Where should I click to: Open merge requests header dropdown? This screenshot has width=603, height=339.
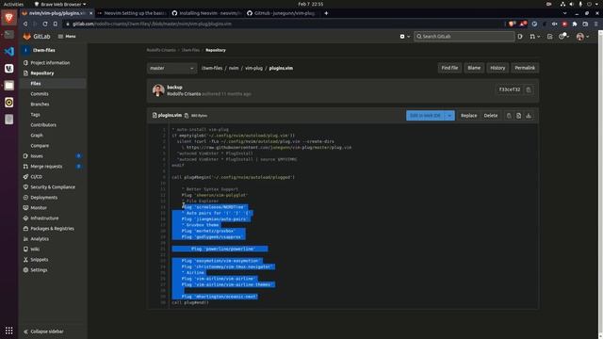click(534, 37)
